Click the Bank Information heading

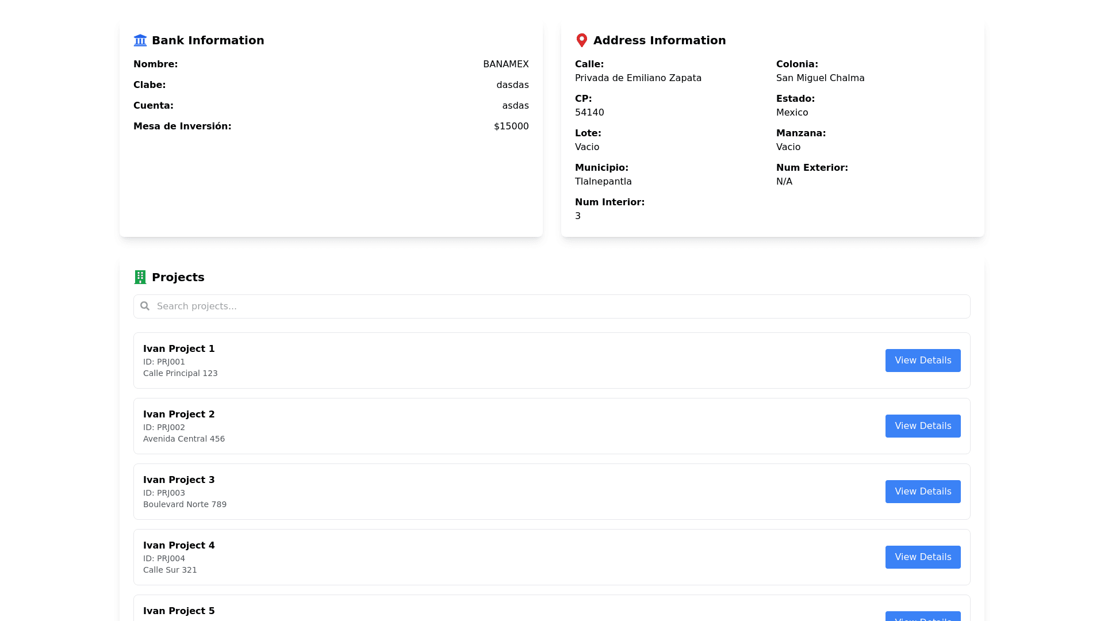click(x=208, y=40)
